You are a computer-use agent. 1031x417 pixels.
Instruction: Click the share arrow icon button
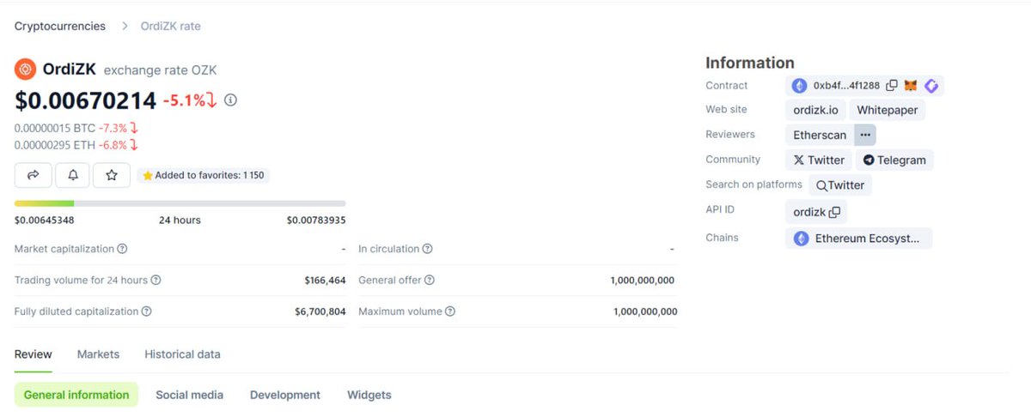click(x=34, y=175)
